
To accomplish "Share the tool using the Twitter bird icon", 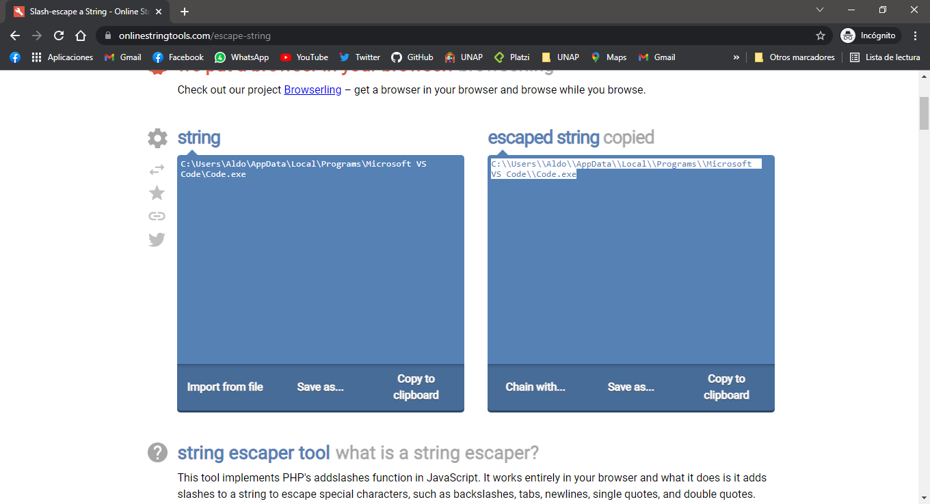I will (157, 239).
